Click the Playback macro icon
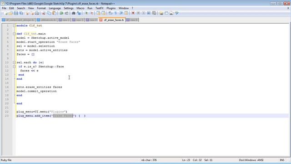This screenshot has width=291, height=164. click(x=144, y=13)
